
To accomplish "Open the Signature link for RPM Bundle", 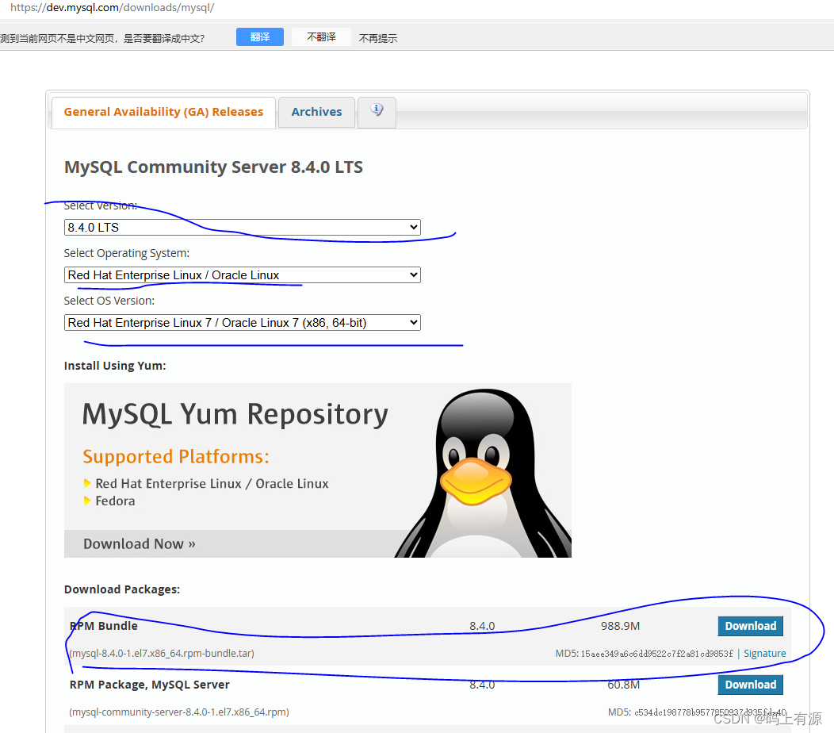I will (x=764, y=653).
